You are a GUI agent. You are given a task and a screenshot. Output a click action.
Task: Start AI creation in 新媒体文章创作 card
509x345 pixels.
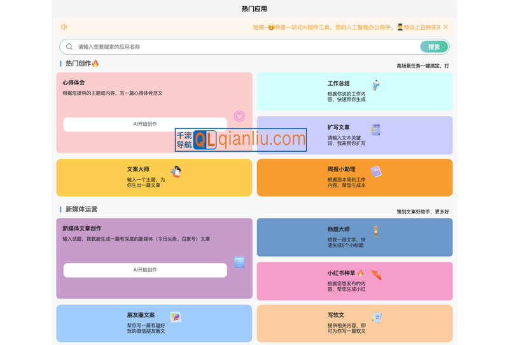click(x=145, y=270)
